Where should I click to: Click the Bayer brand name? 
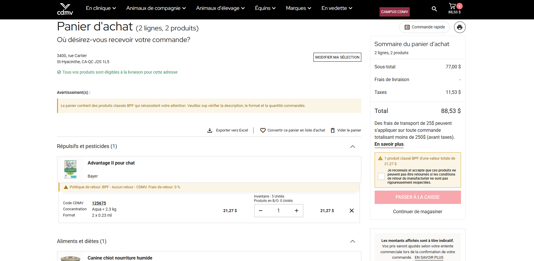pyautogui.click(x=93, y=176)
